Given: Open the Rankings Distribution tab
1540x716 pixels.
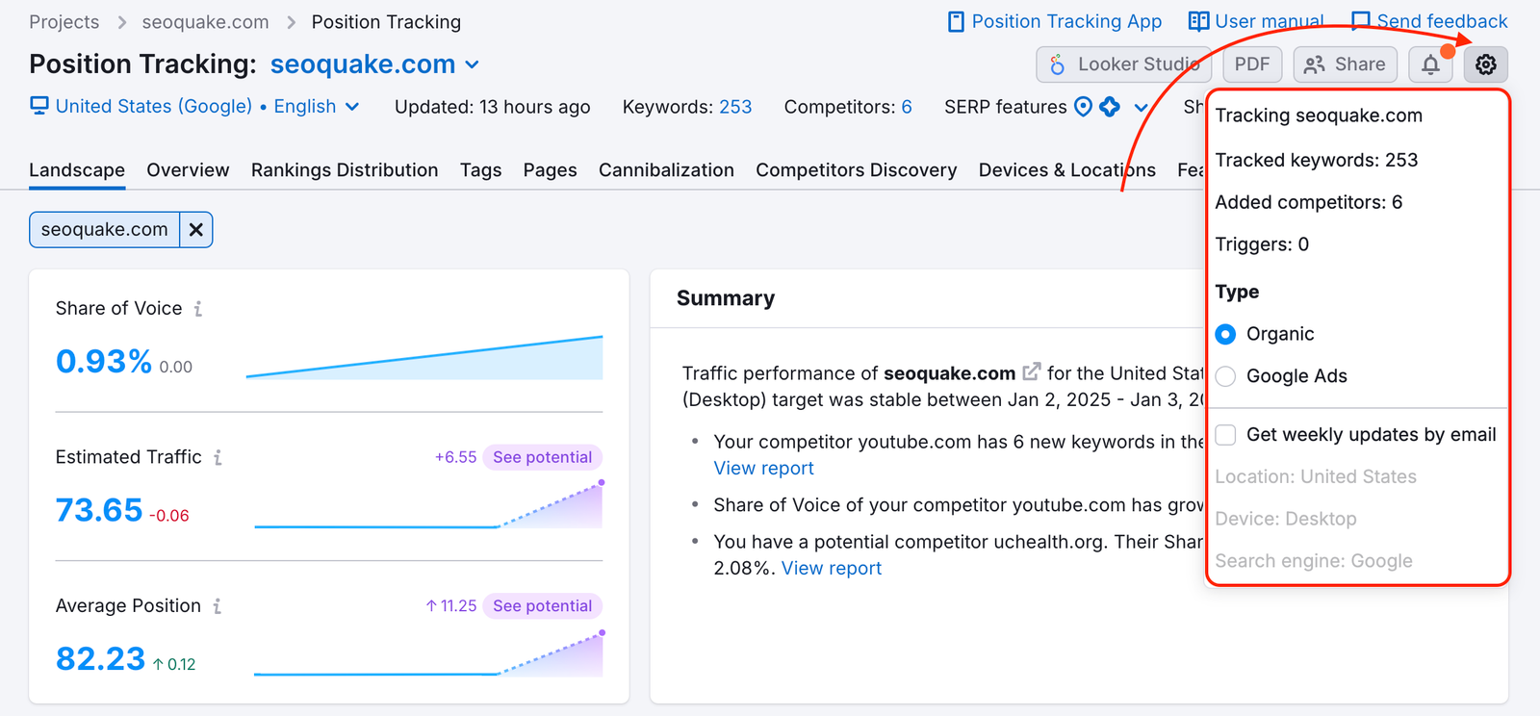Looking at the screenshot, I should click(345, 170).
